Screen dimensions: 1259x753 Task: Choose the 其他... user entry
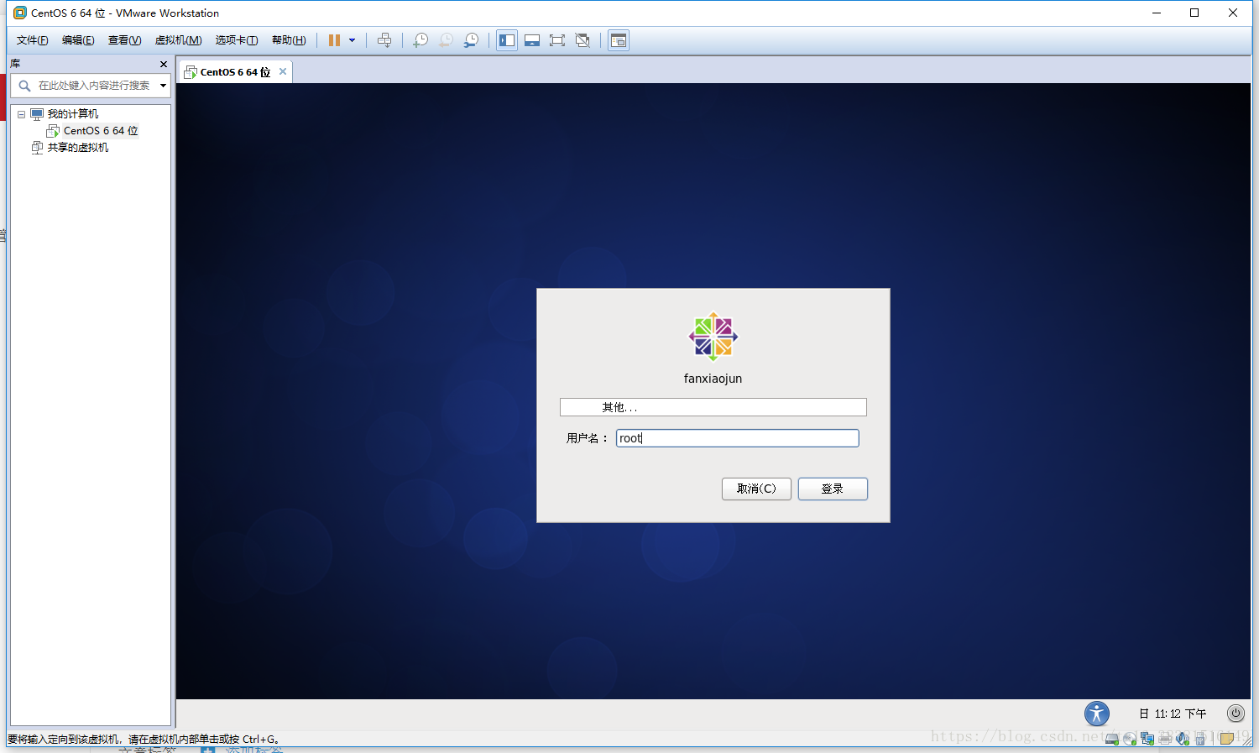pyautogui.click(x=713, y=407)
